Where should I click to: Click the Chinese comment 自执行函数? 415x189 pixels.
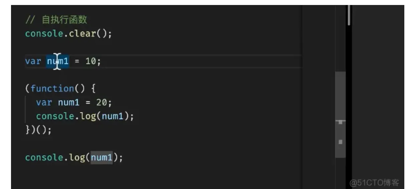[x=64, y=20]
